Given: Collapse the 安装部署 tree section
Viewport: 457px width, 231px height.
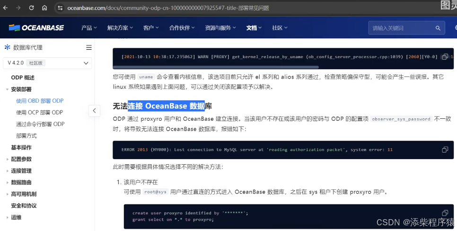Looking at the screenshot, I should coord(7,89).
